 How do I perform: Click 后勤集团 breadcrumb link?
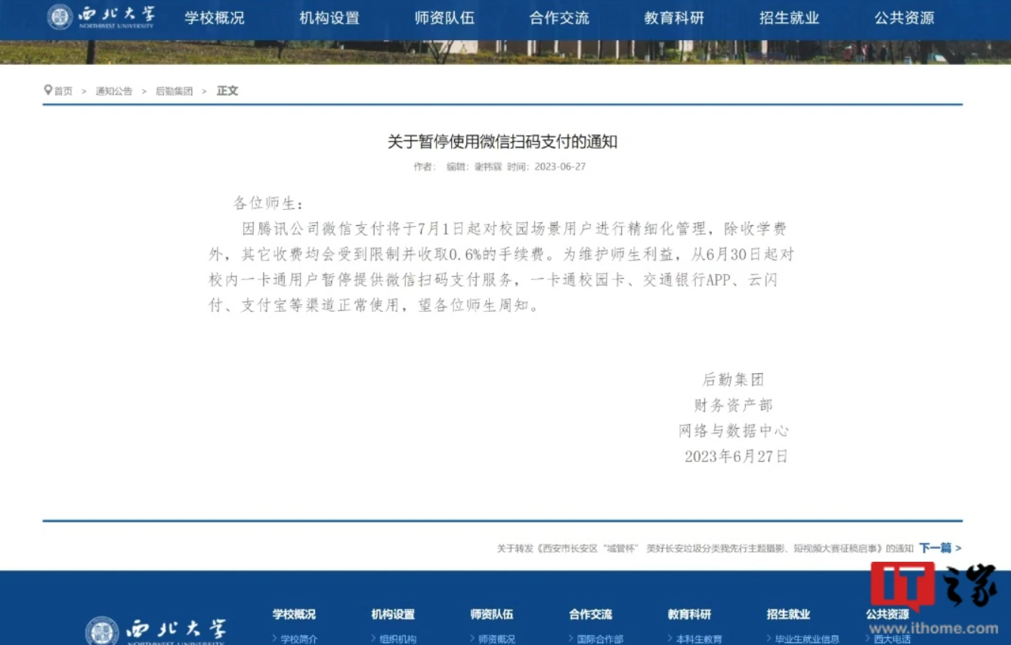tap(174, 91)
